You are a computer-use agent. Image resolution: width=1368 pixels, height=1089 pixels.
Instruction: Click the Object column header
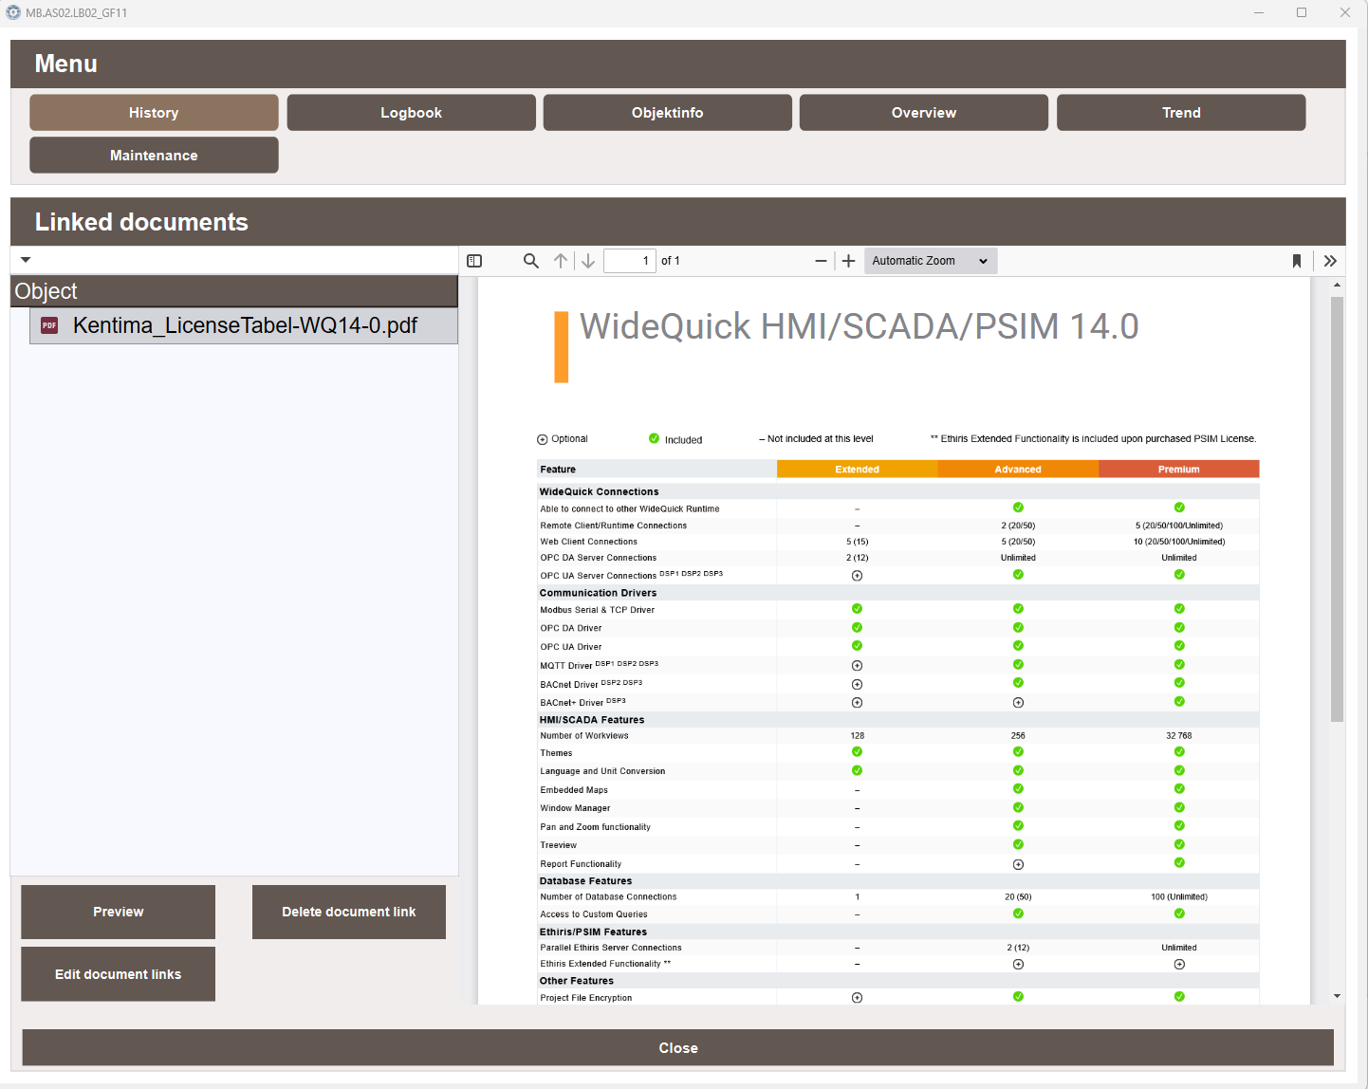coord(234,291)
